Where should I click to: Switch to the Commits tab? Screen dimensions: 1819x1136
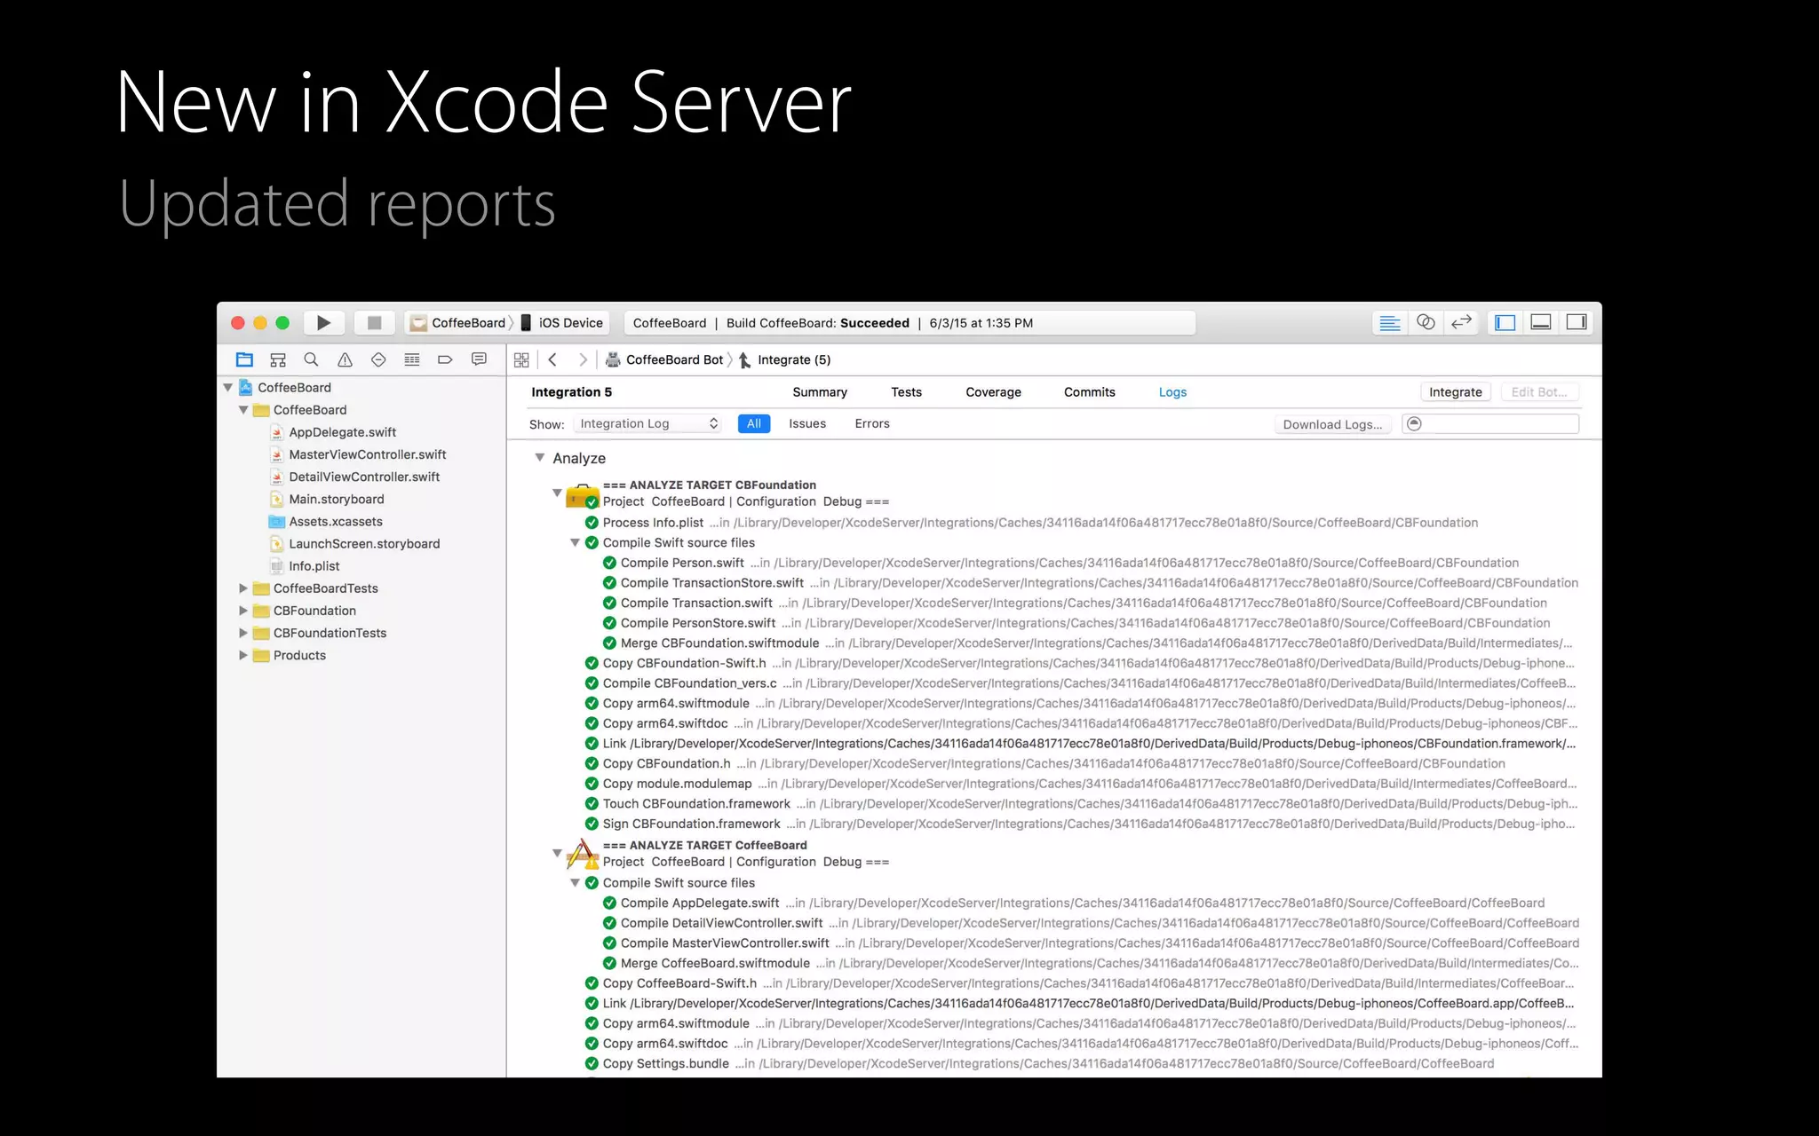pos(1089,392)
